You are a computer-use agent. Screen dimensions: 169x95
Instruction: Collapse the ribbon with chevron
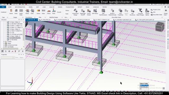click(x=162, y=7)
